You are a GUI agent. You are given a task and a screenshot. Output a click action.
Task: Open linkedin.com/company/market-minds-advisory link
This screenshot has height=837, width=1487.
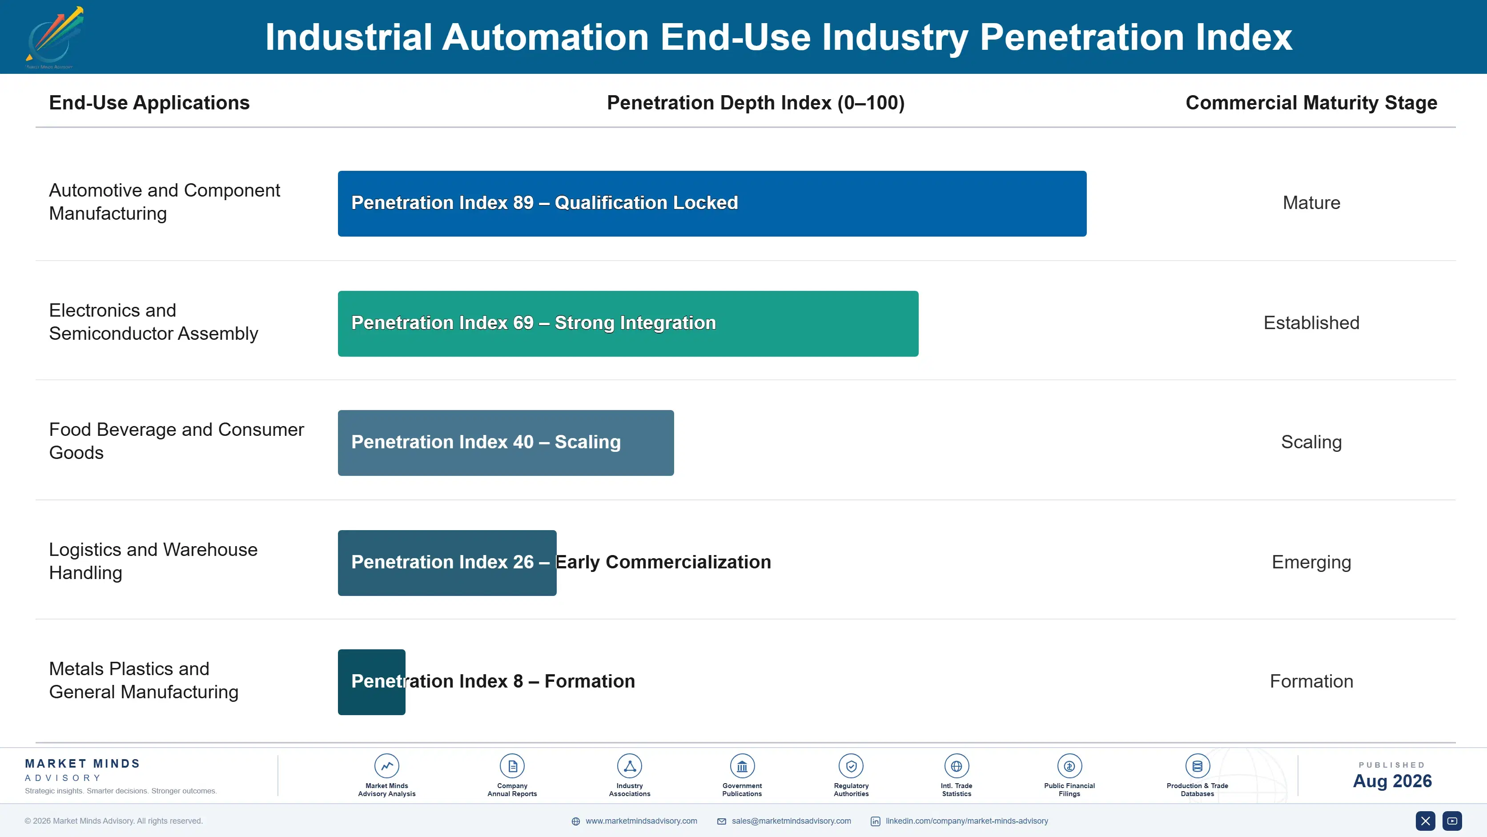click(x=967, y=821)
